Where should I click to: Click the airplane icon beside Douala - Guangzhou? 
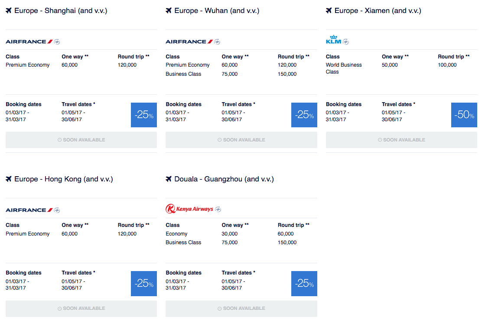tap(169, 179)
